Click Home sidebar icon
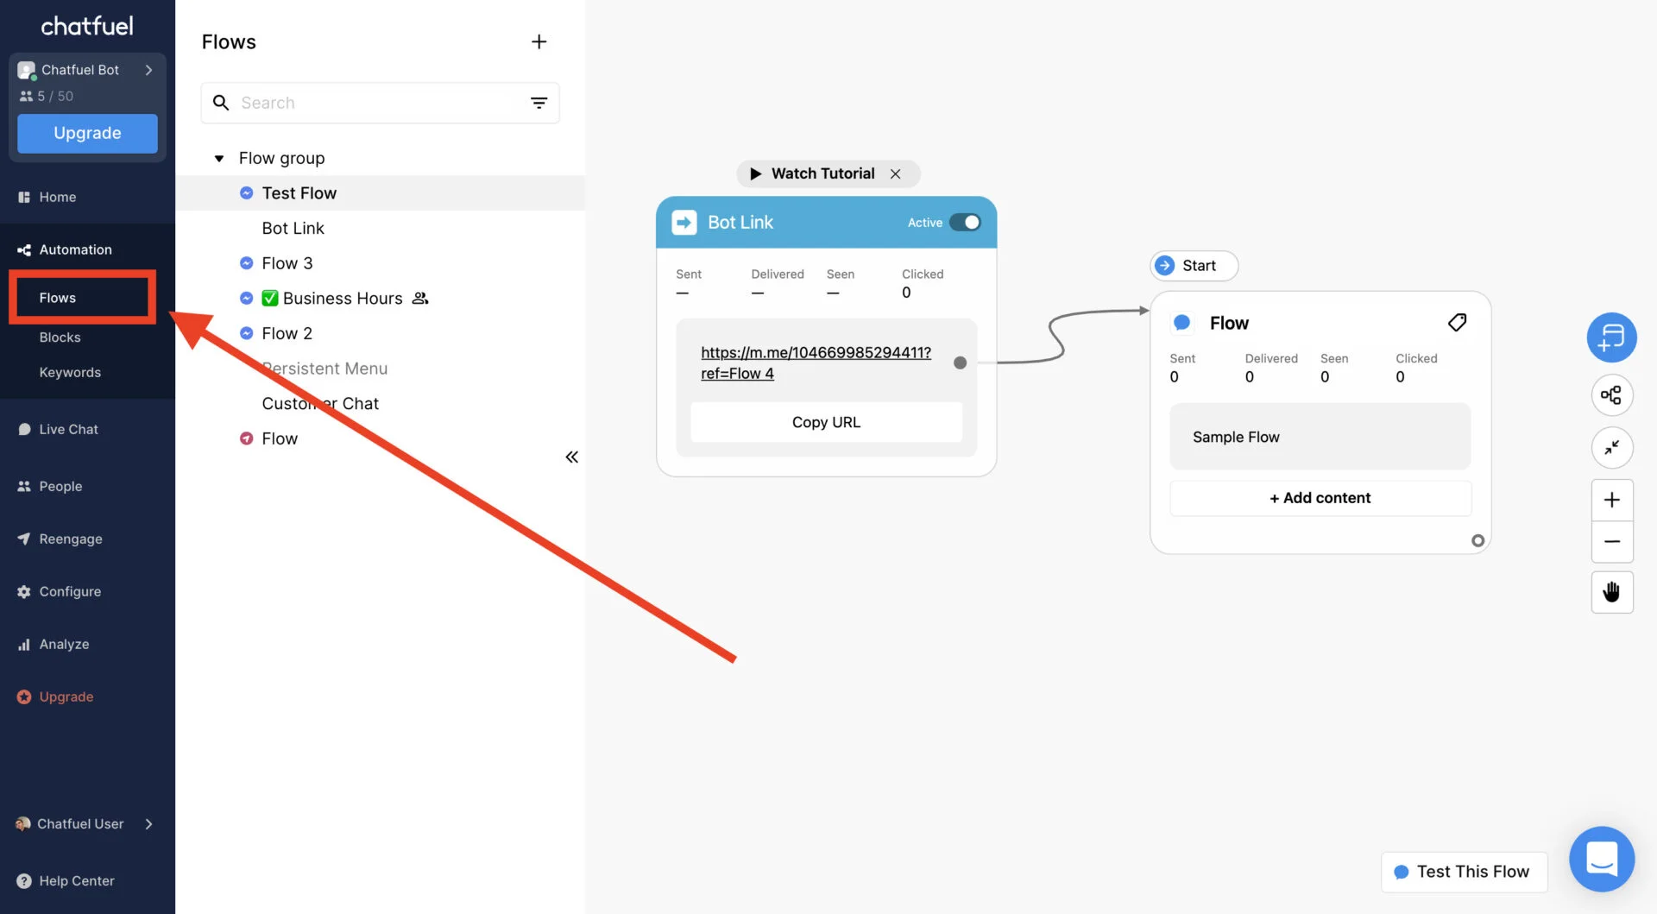 point(24,197)
